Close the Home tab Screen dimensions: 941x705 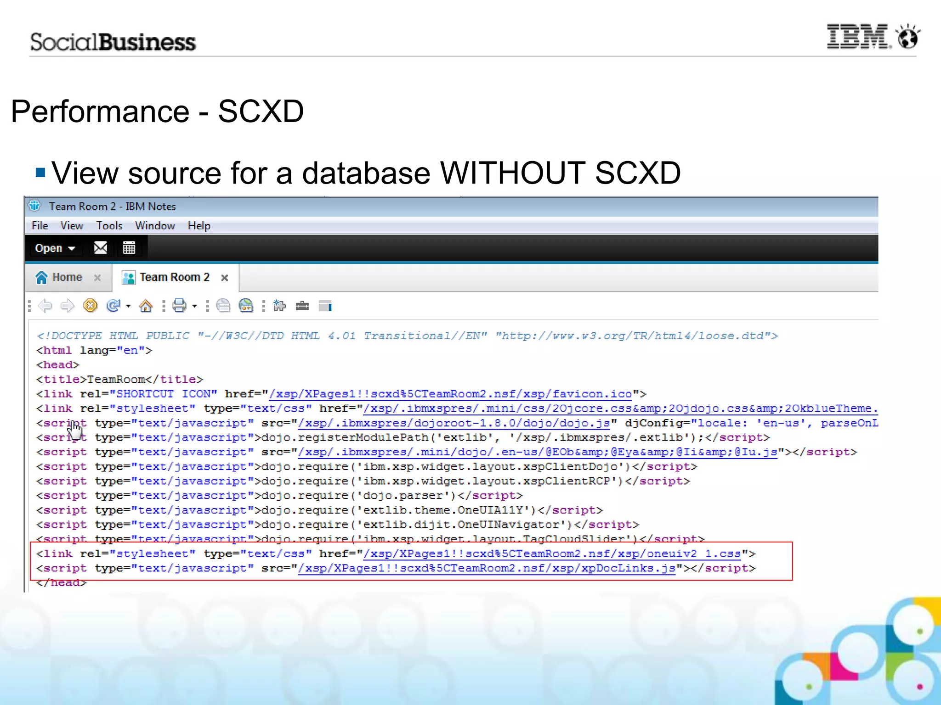97,278
